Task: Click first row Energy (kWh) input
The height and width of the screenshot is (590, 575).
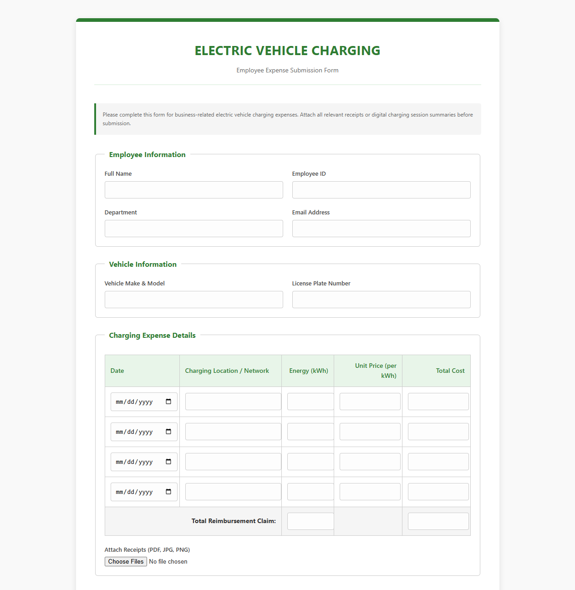Action: click(x=310, y=402)
